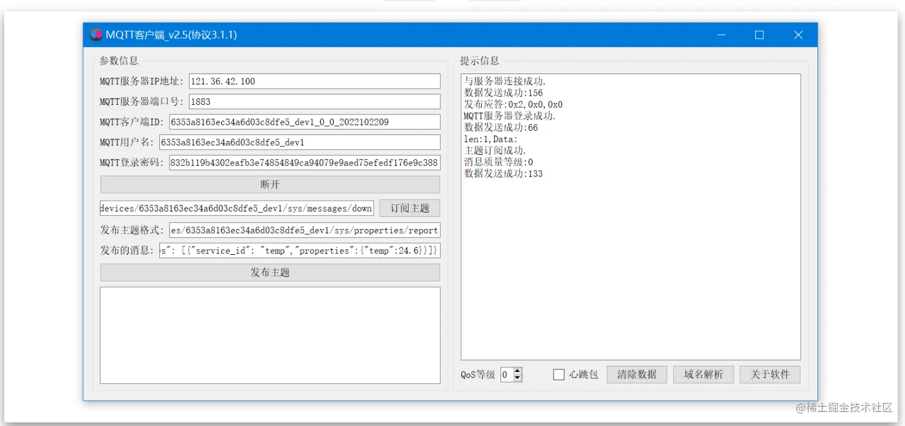Viewport: 905px width, 426px height.
Task: Click the MQTT client app icon in title bar
Action: point(95,34)
